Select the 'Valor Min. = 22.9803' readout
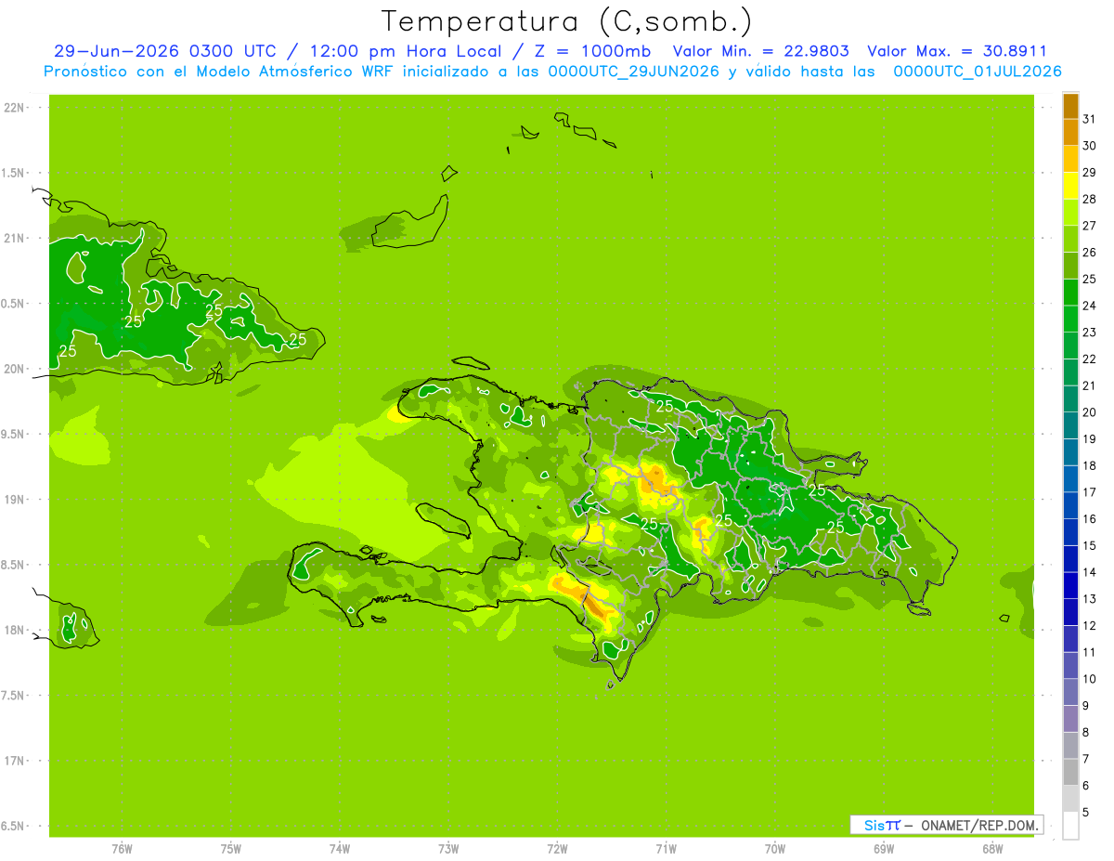 point(761,52)
